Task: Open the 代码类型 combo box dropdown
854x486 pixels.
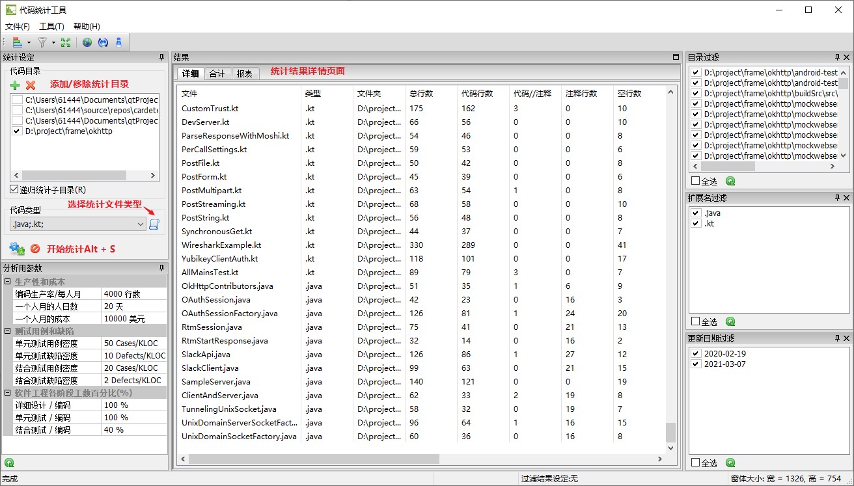Action: (141, 224)
